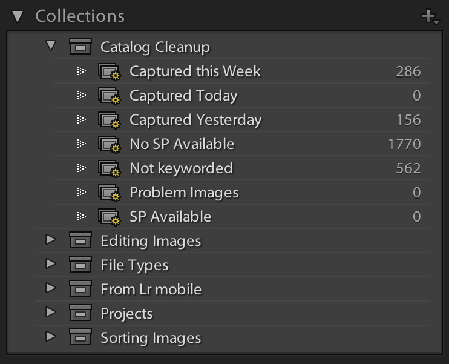Expand the Editing Images collection set

(x=51, y=240)
